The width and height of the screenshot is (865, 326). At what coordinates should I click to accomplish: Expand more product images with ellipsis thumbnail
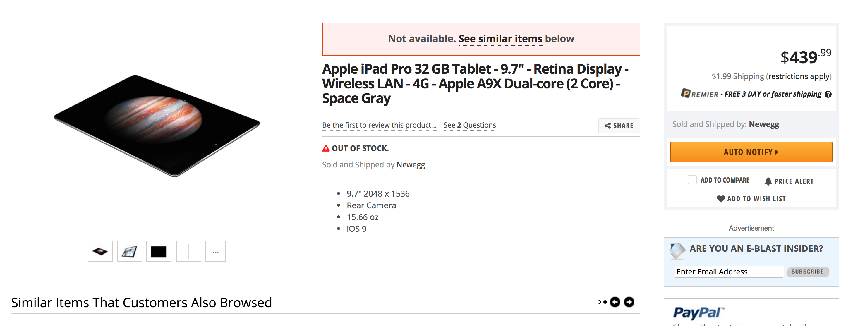216,251
